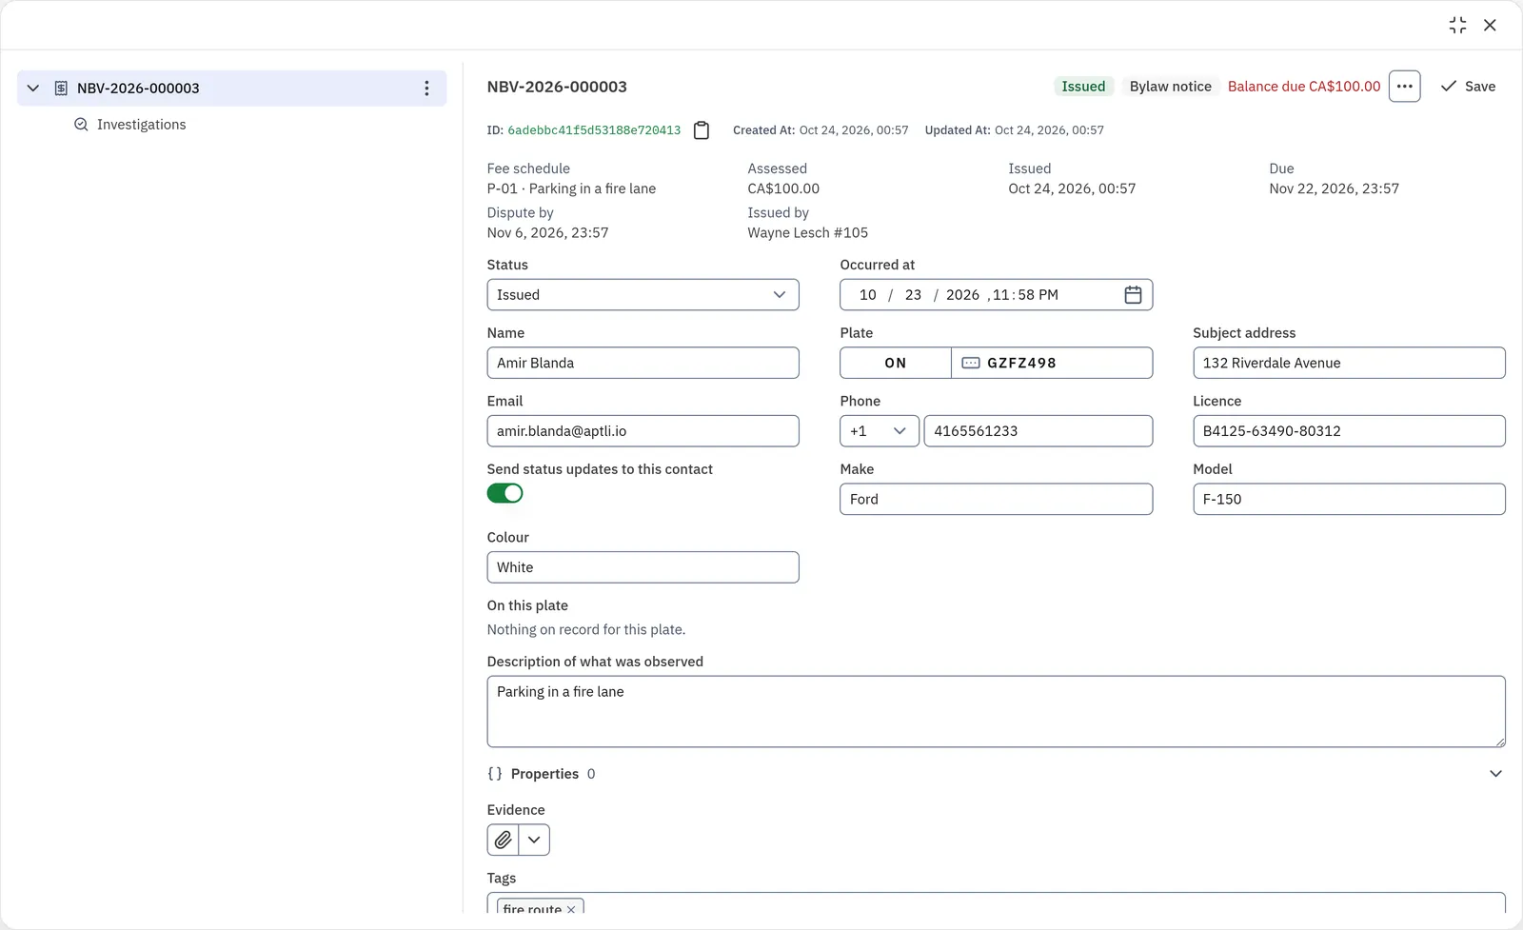Click the Model field showing F-150
The height and width of the screenshot is (930, 1523).
tap(1349, 499)
